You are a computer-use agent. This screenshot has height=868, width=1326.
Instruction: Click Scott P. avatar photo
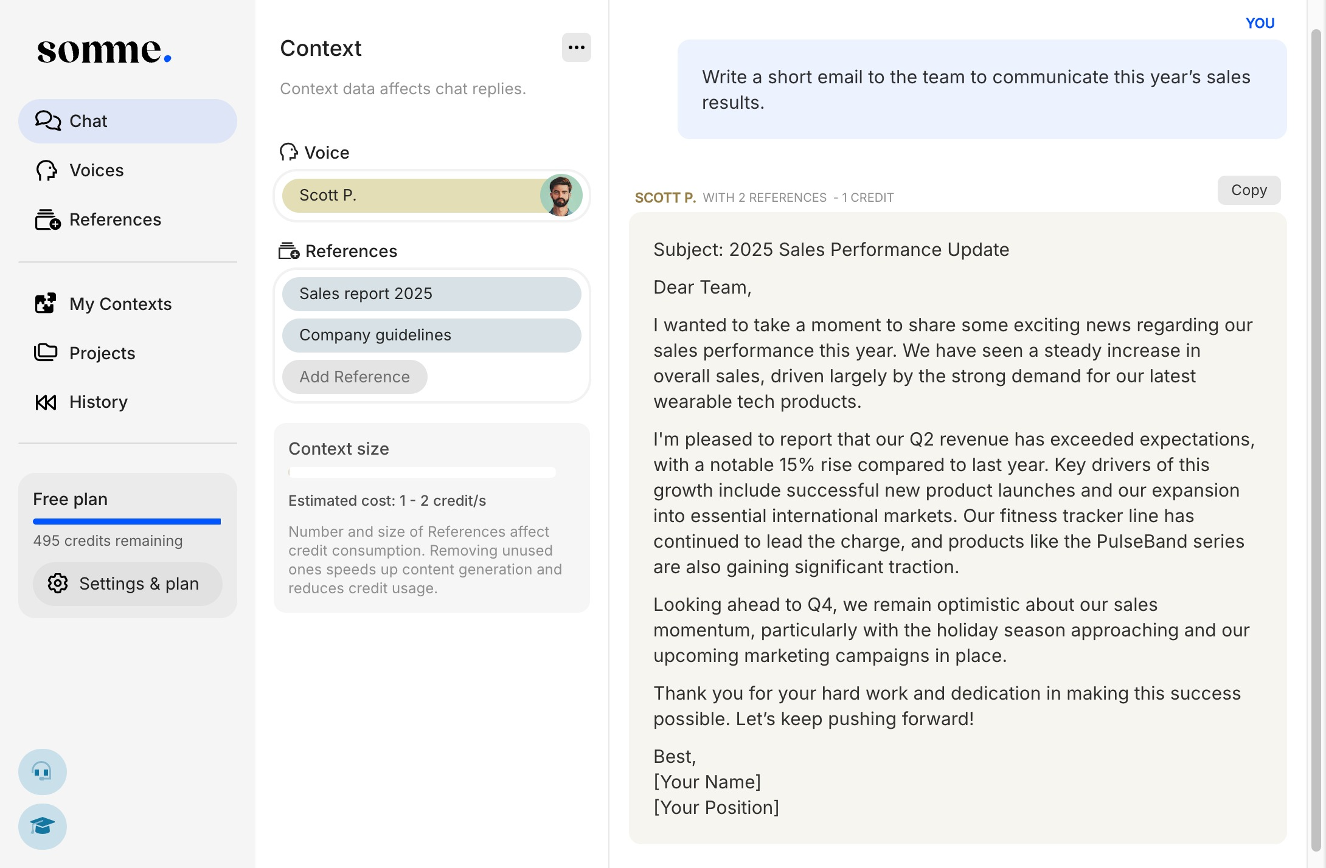(x=561, y=195)
